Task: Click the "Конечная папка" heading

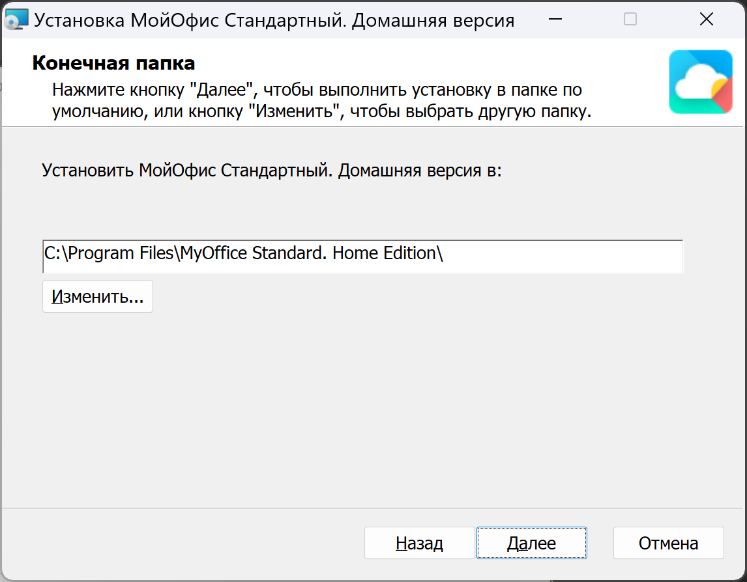Action: click(113, 64)
